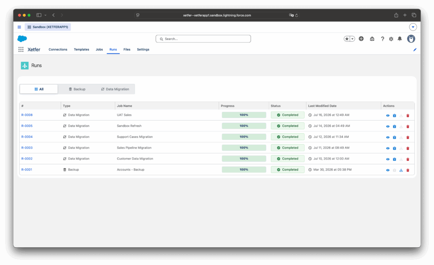Focus the Salesforce Search field
This screenshot has height=265, width=434.
click(203, 39)
